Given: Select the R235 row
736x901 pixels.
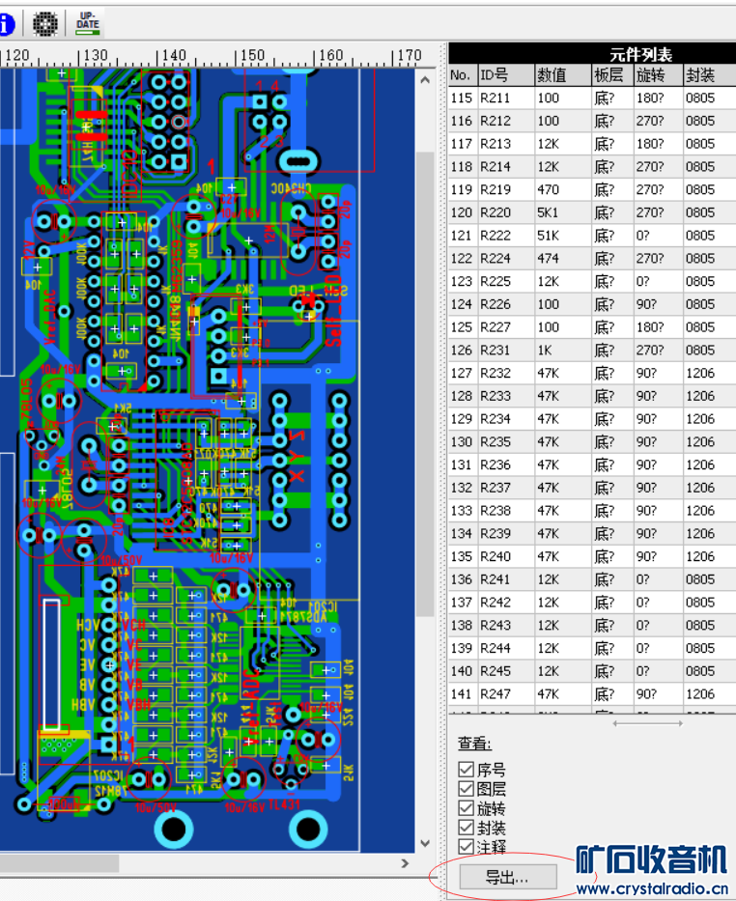Looking at the screenshot, I should (x=592, y=442).
